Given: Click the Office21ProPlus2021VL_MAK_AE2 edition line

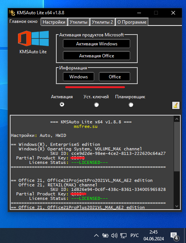Looking at the screenshot, I should pos(78,207).
